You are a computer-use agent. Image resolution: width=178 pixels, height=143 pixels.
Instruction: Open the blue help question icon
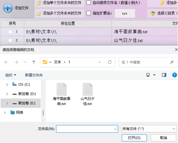pyautogui.click(x=174, y=75)
